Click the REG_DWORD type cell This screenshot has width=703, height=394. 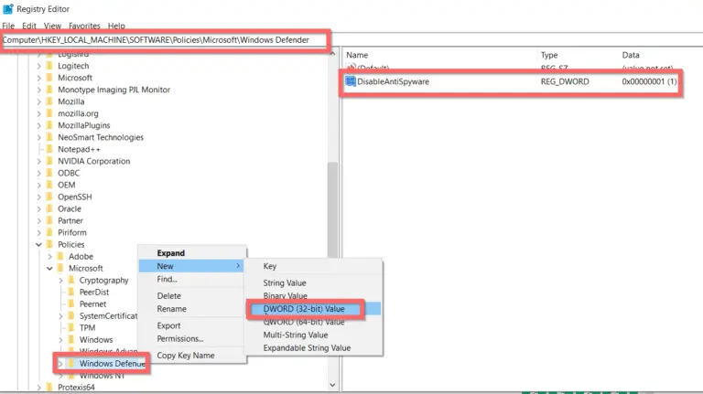[x=565, y=81]
